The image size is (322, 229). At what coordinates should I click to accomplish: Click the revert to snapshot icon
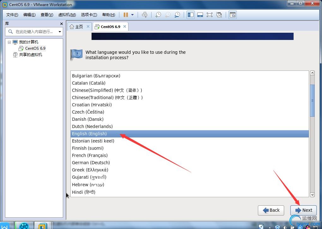coord(168,15)
